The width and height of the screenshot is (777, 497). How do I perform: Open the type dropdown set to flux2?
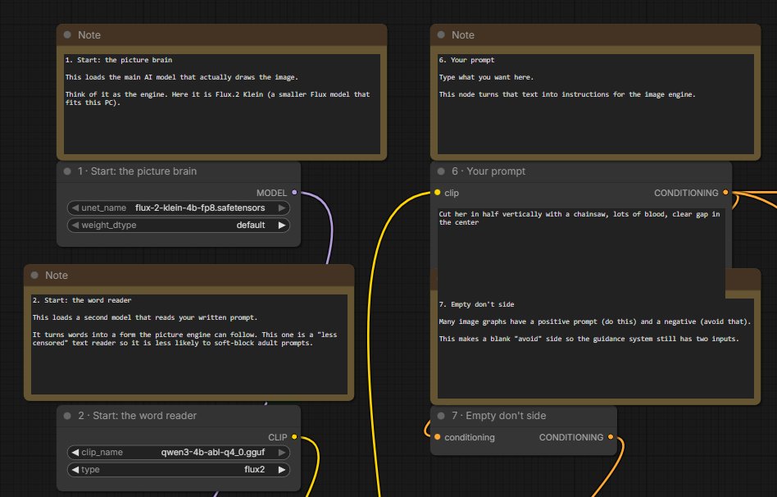click(179, 470)
